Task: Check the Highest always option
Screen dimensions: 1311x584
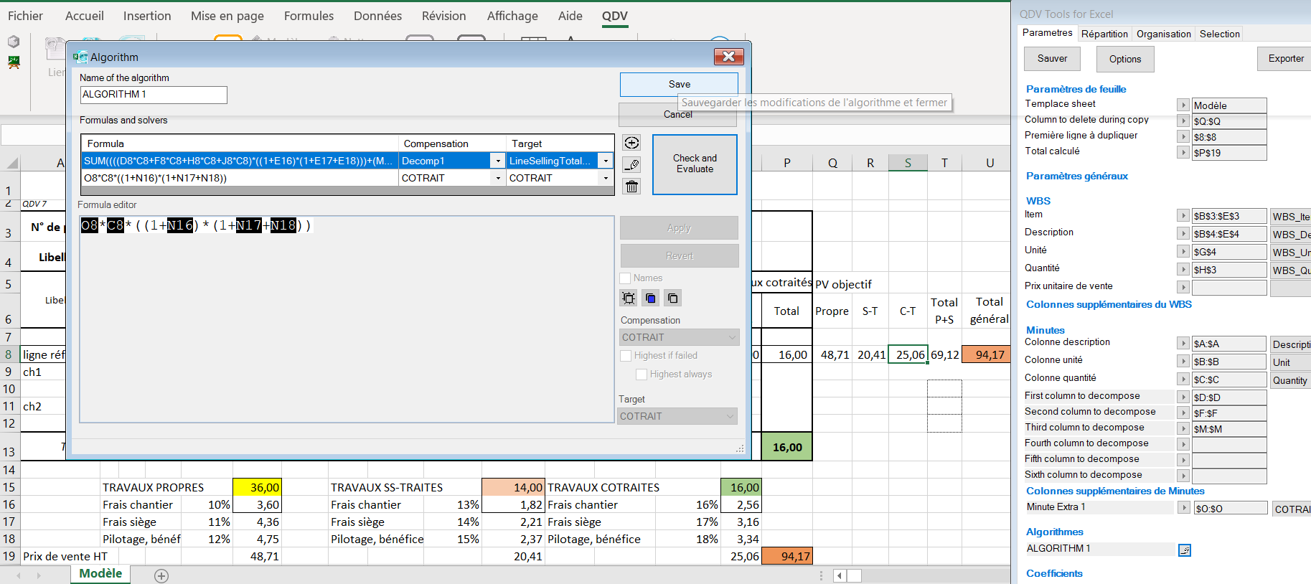Action: 642,375
